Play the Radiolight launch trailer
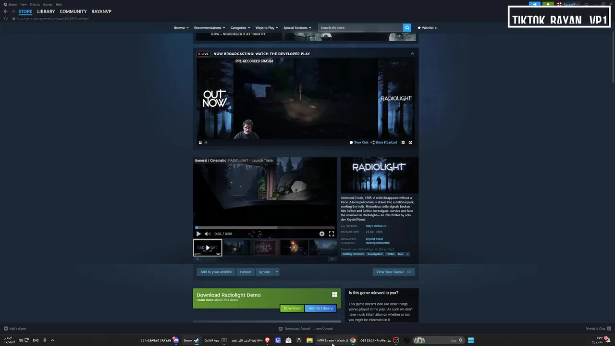Image resolution: width=615 pixels, height=346 pixels. (198, 234)
